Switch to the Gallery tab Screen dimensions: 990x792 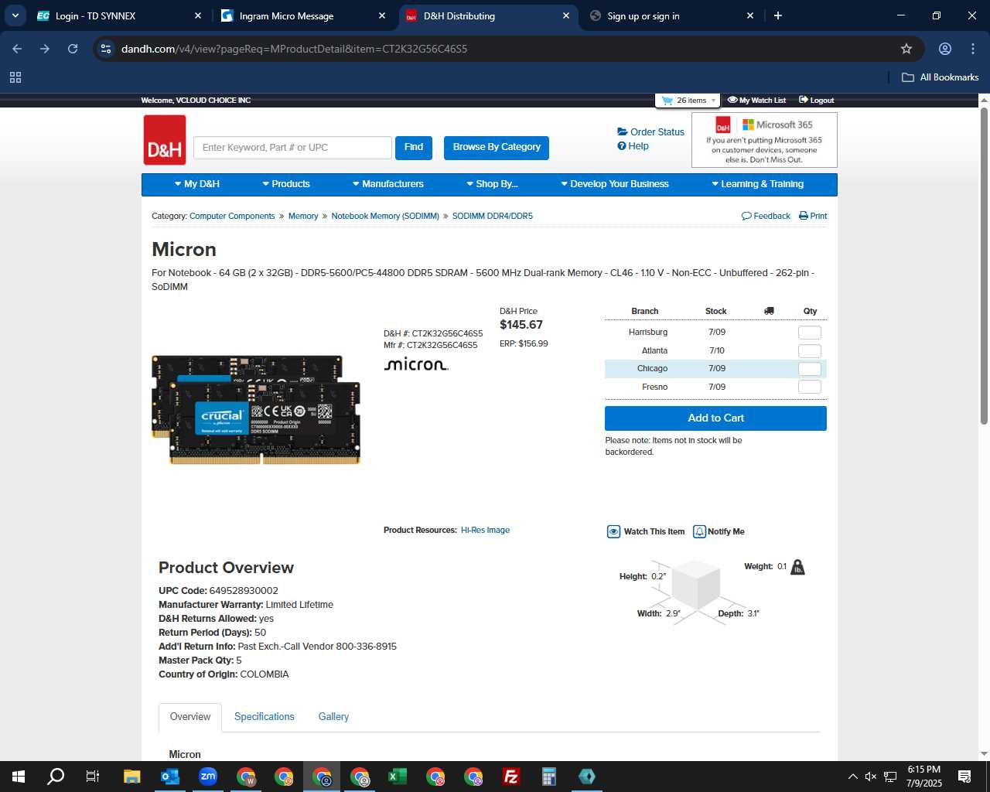(333, 717)
